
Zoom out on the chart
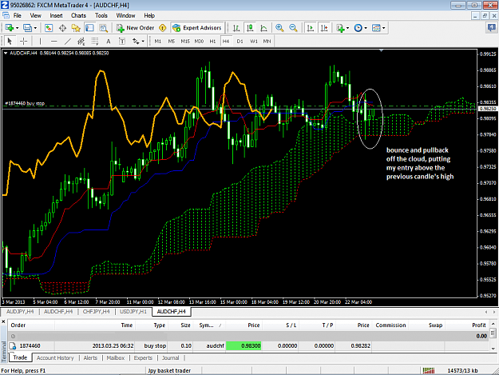coord(293,28)
